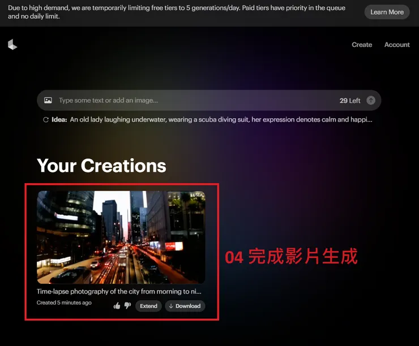Click the 'Created 5 minutes ago' text
Image resolution: width=419 pixels, height=346 pixels.
point(64,302)
